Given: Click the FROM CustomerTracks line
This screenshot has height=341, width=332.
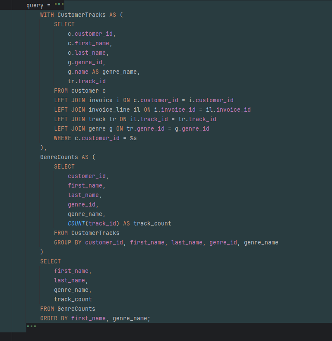Looking at the screenshot, I should (x=86, y=233).
